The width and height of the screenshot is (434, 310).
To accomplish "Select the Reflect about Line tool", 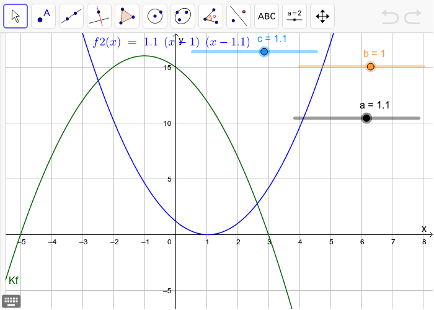I will coord(239,16).
